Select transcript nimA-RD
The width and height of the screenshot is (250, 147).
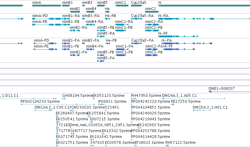tap(40, 16)
